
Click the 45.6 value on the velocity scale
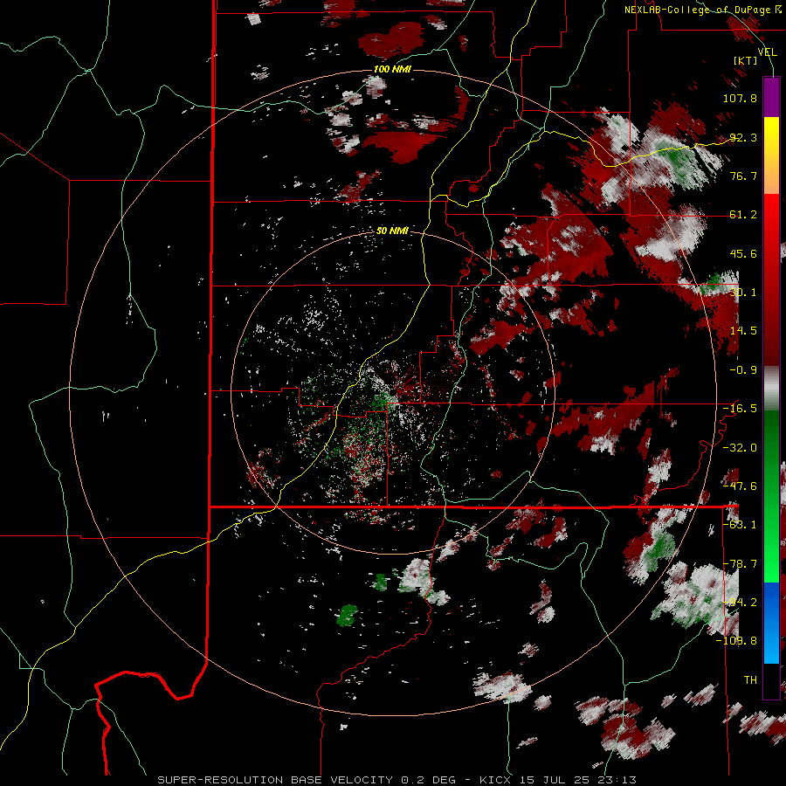click(x=743, y=253)
